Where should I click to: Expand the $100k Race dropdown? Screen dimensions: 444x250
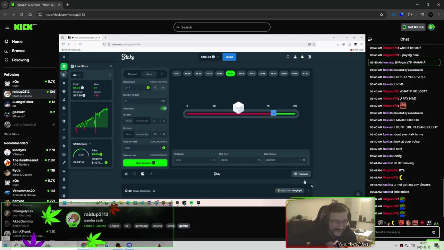[82, 144]
